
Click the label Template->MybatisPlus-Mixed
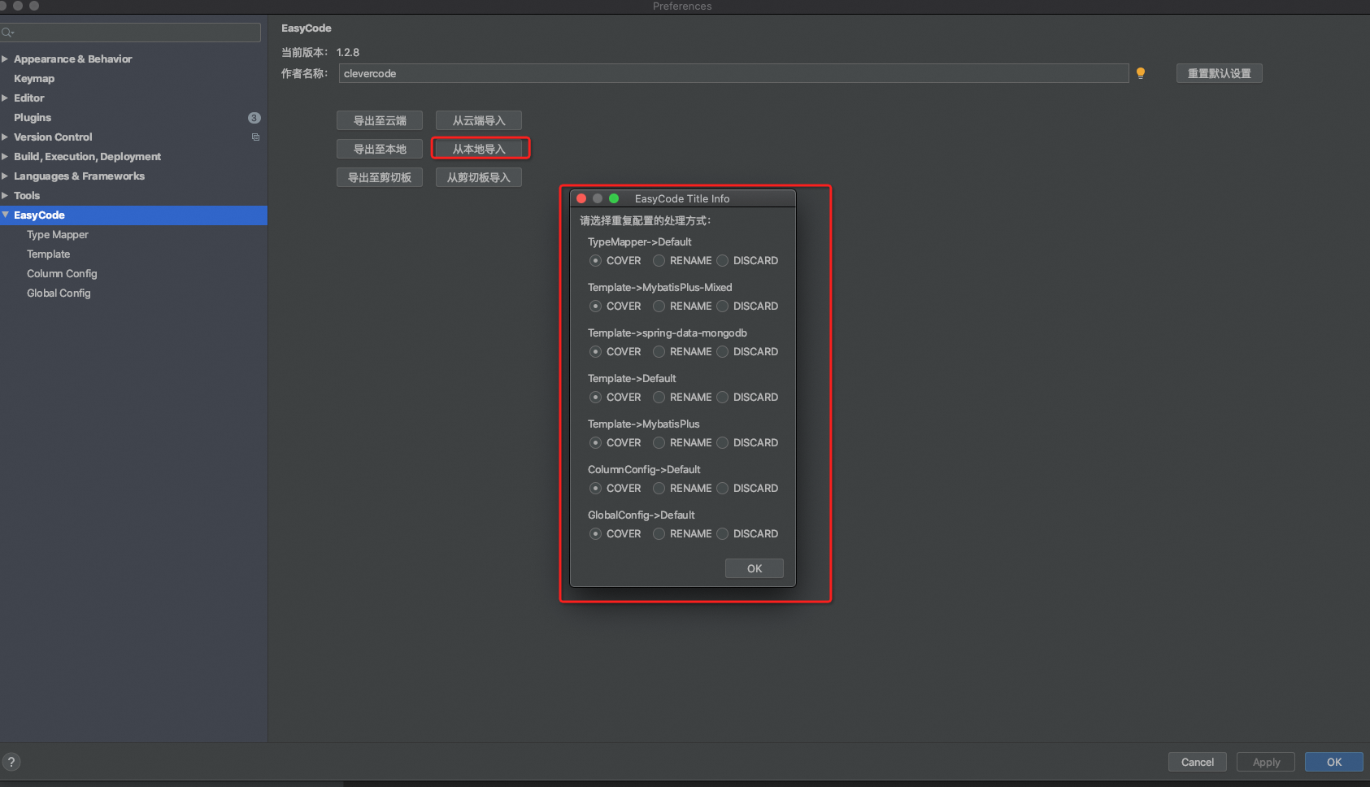660,288
